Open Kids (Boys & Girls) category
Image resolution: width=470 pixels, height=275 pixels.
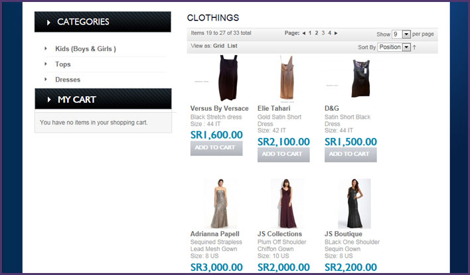[x=86, y=49]
